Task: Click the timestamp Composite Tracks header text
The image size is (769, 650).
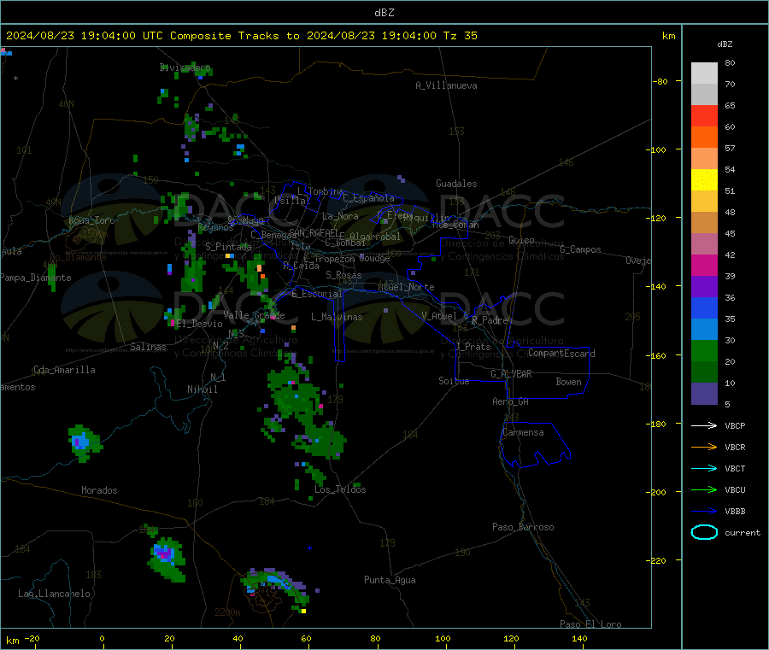Action: tap(241, 36)
